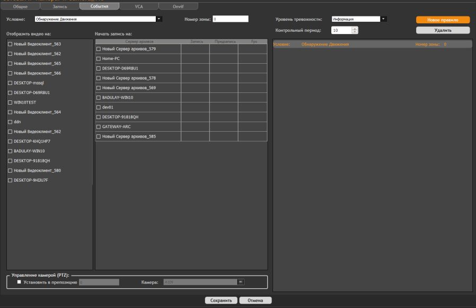Go to the VCA tab
This screenshot has height=308, width=476.
point(138,6)
